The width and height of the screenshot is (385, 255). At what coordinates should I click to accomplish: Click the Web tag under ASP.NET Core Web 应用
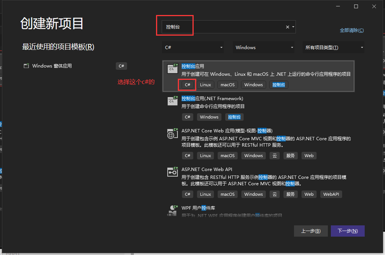click(309, 156)
